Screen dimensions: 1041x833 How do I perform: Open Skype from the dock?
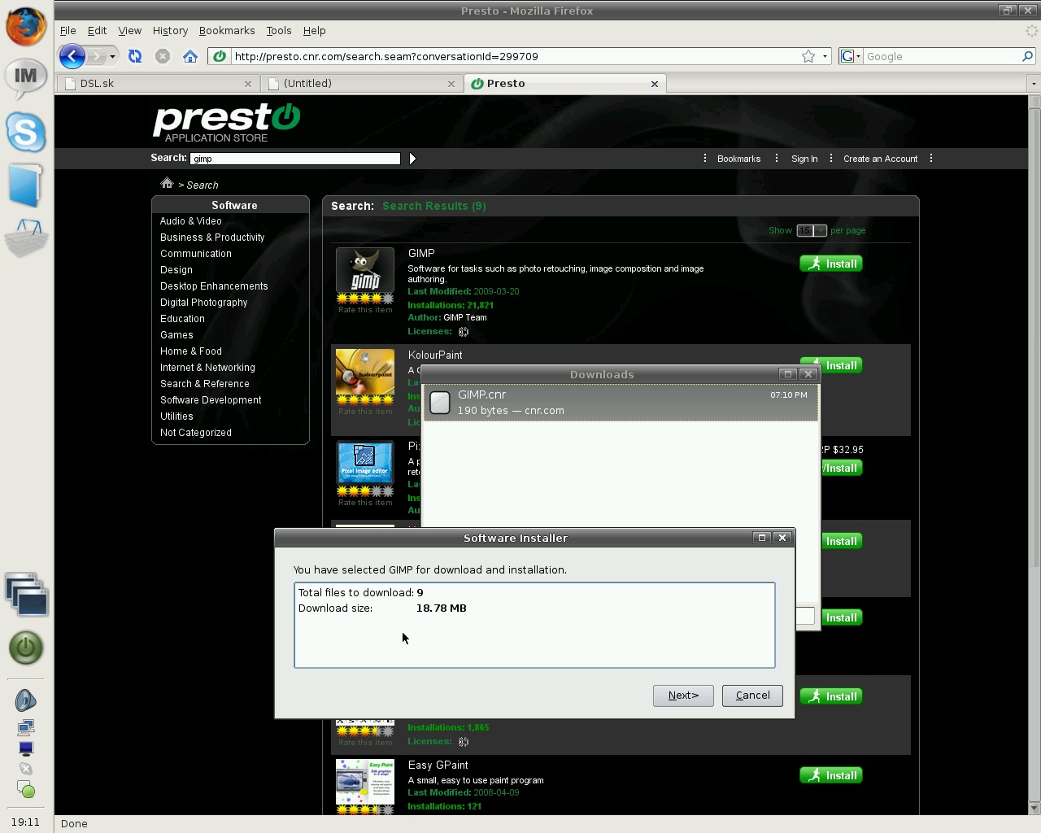pos(26,132)
